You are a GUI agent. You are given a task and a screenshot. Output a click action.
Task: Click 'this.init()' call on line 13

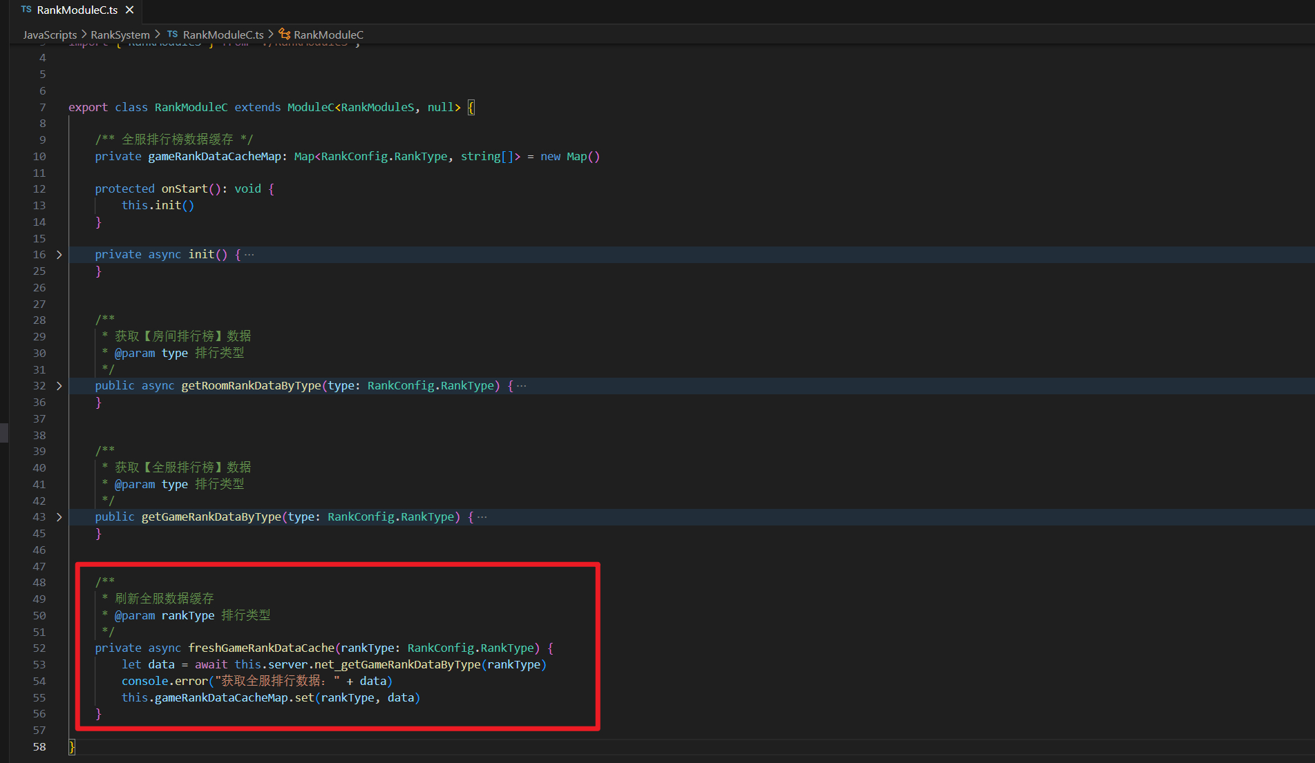pyautogui.click(x=158, y=206)
